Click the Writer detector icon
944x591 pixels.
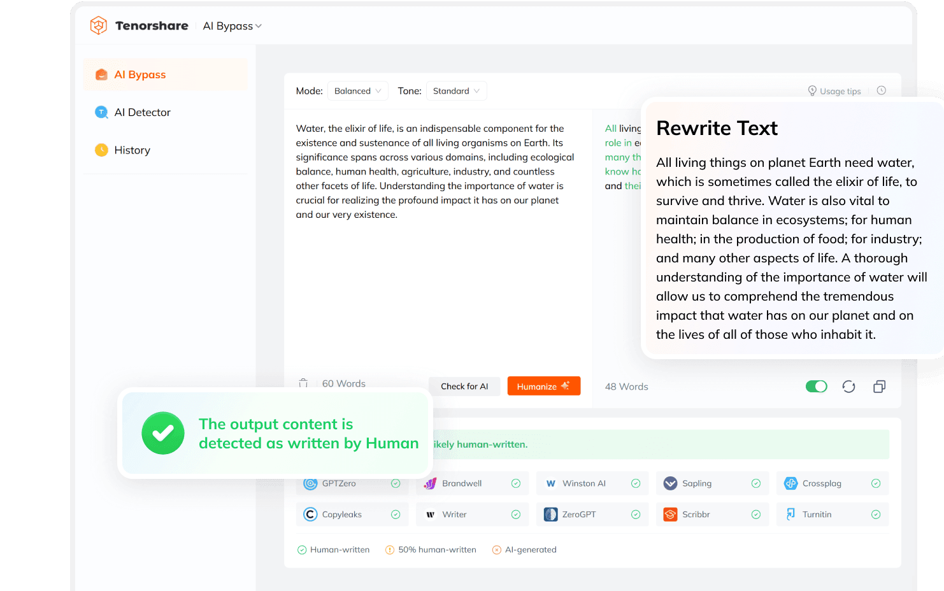tap(431, 515)
